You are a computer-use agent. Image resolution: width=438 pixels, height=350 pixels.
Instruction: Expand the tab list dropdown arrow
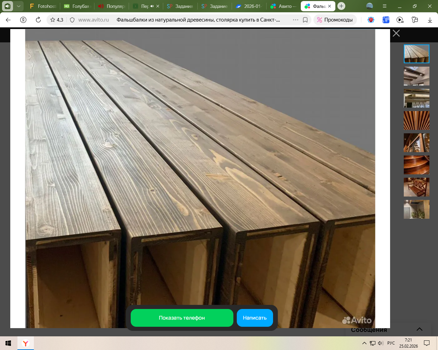(18, 6)
